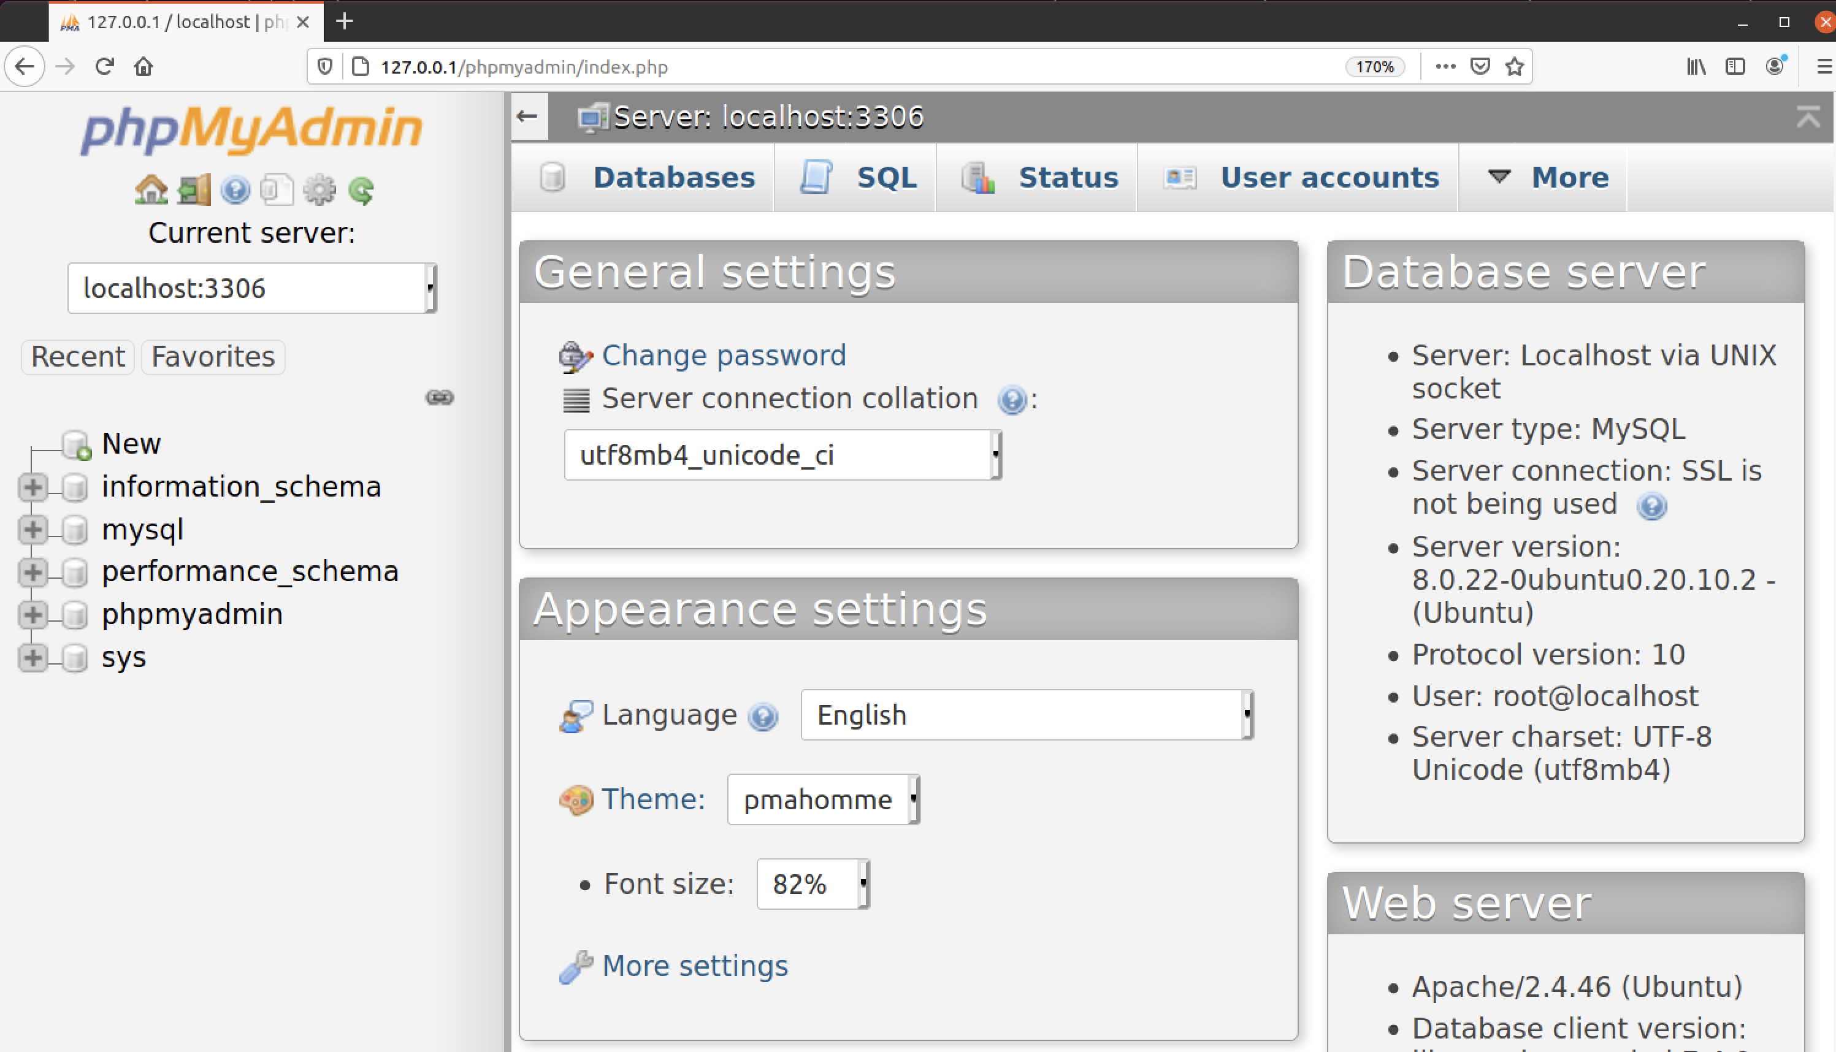
Task: Toggle the Firefox sidebar icon
Action: pos(1735,66)
